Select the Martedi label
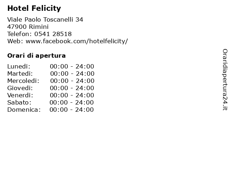Image resolution: width=231 pixels, height=173 pixels. coord(20,74)
